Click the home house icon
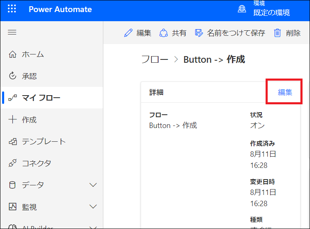Image resolution: width=310 pixels, height=229 pixels. pos(12,54)
